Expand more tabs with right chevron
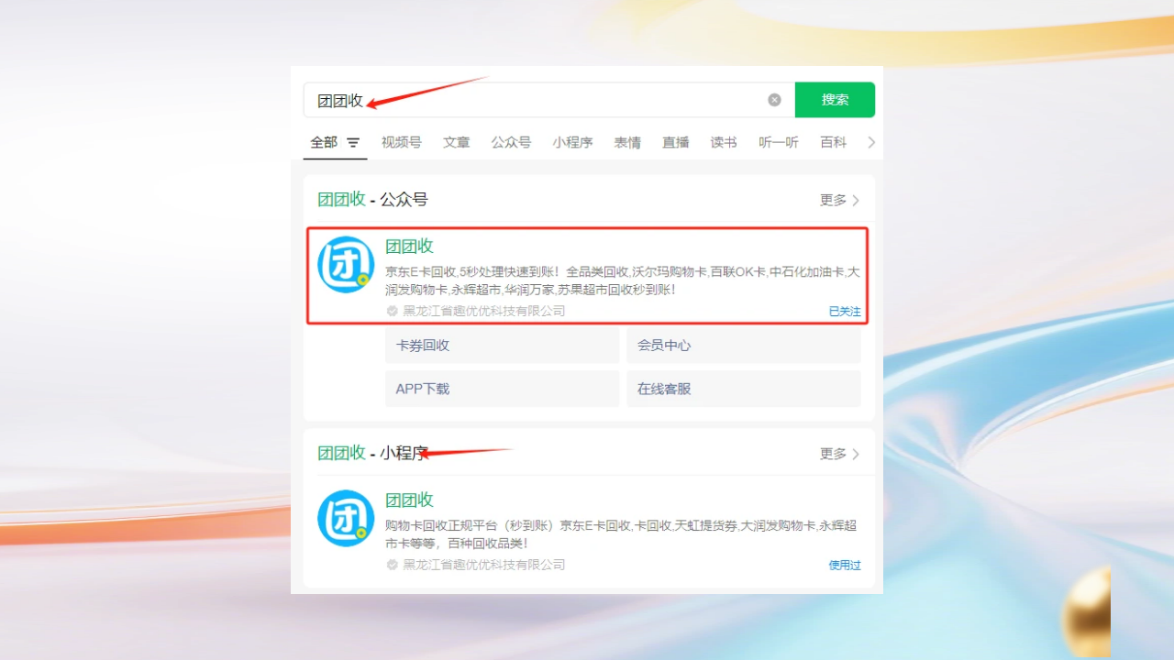The height and width of the screenshot is (660, 1174). point(871,142)
